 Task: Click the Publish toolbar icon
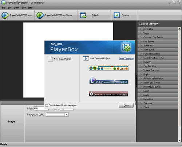(83, 15)
